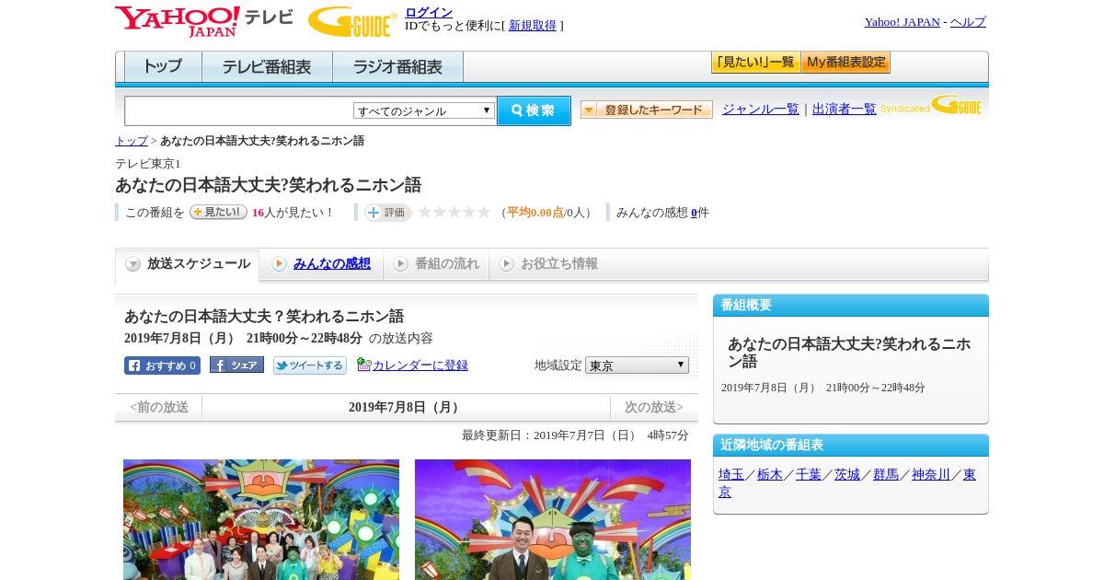Click the G-Guide logo in header
1104x580 pixels.
pyautogui.click(x=352, y=21)
